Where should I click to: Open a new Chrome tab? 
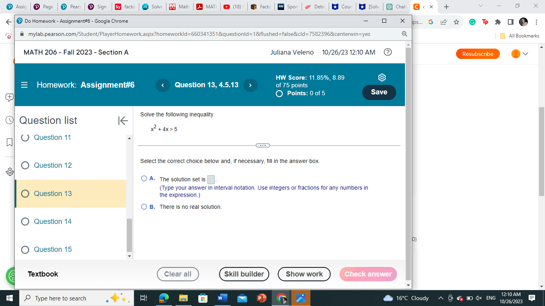[446, 7]
